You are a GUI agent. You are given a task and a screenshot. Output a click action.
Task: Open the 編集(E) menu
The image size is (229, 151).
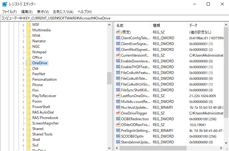pos(27,12)
